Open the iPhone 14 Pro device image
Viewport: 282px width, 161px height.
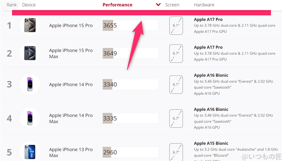[30, 85]
